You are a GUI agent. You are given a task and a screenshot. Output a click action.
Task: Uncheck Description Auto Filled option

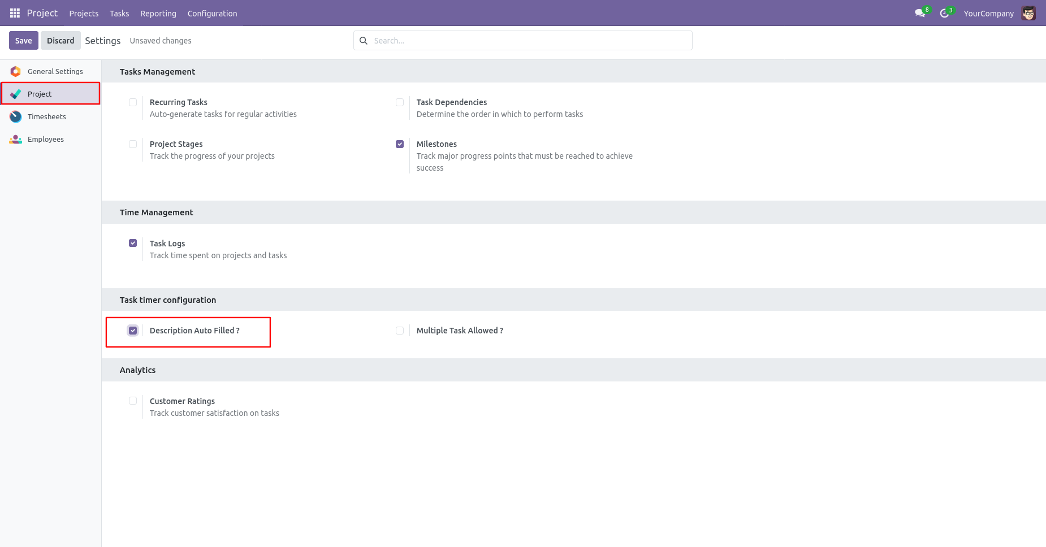pos(133,331)
